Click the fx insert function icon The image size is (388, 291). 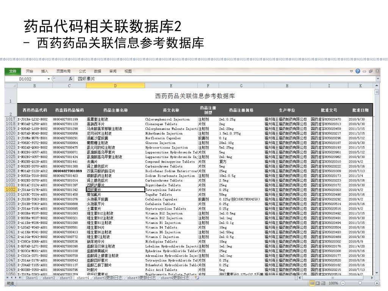71,79
